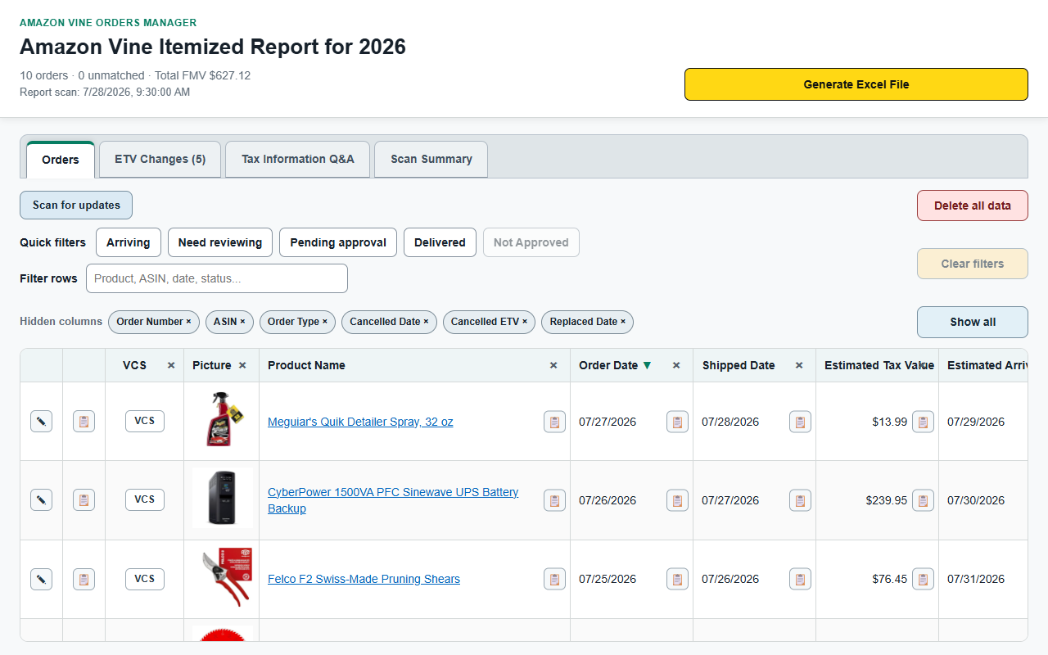Click the Generate Excel File button
This screenshot has height=655, width=1048.
pyautogui.click(x=856, y=84)
